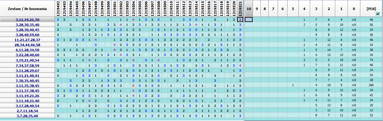
Task: Select the column header labeled 5
Action: 293,9
